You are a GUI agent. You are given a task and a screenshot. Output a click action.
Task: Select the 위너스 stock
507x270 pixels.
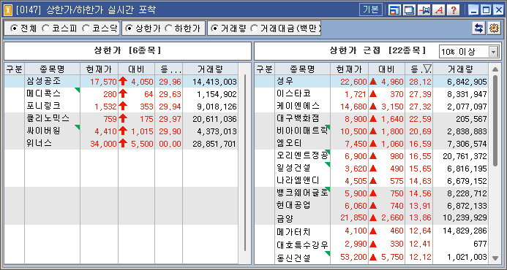39,144
